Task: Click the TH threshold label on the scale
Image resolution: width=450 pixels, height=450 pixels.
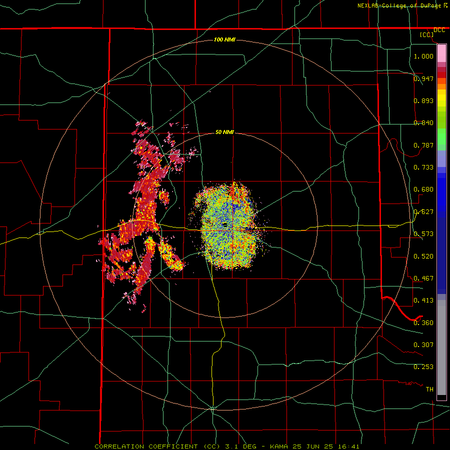Action: pos(429,389)
